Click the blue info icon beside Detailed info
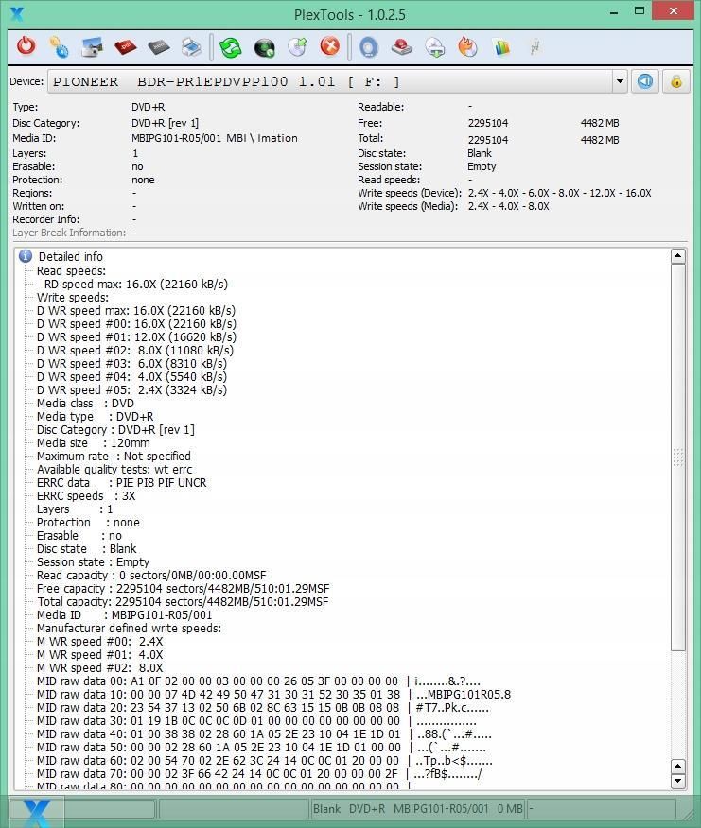This screenshot has width=701, height=828. pos(25,256)
